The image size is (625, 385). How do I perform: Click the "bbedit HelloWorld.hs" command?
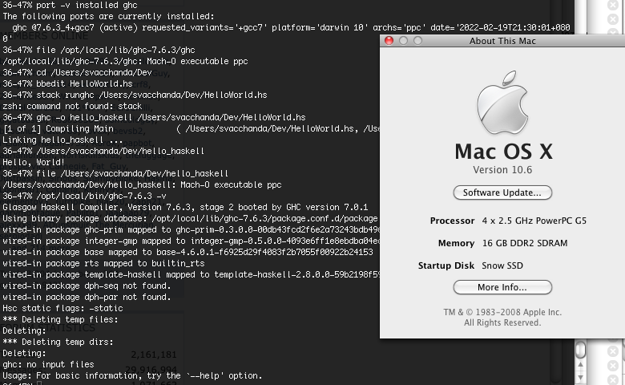[x=68, y=83]
